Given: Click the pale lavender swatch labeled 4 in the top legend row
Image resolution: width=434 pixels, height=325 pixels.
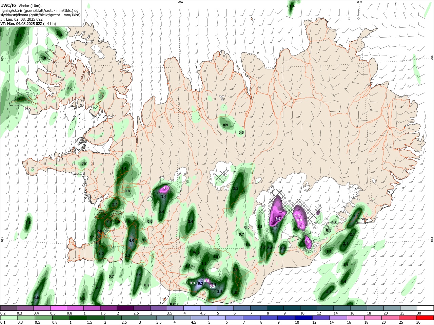Looking at the screenshot, I should (192, 308).
